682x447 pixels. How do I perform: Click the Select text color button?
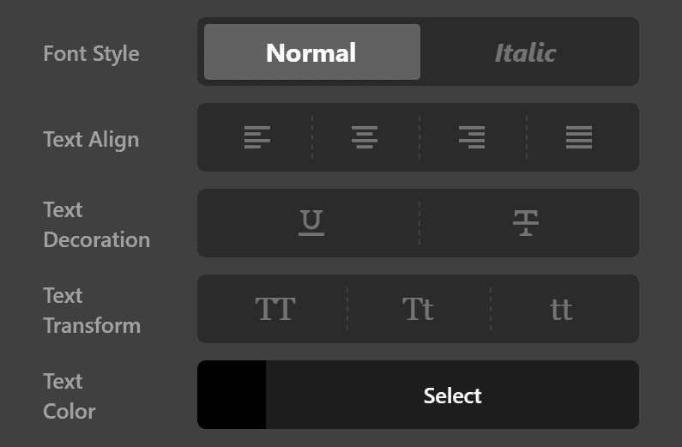pyautogui.click(x=452, y=396)
